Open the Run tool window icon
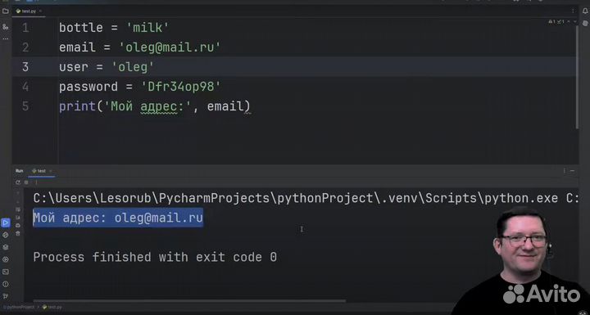This screenshot has width=590, height=315. point(5,223)
